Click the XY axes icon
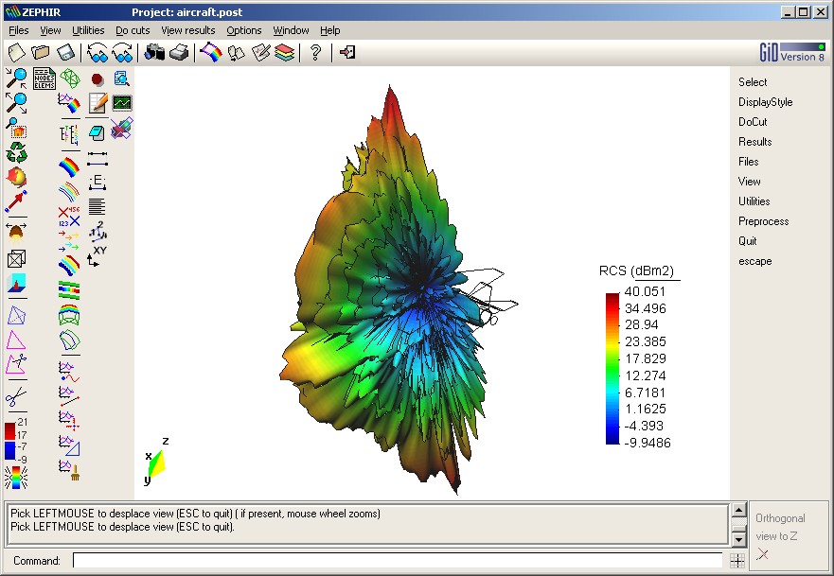Viewport: 834px width, 576px height. 97,256
